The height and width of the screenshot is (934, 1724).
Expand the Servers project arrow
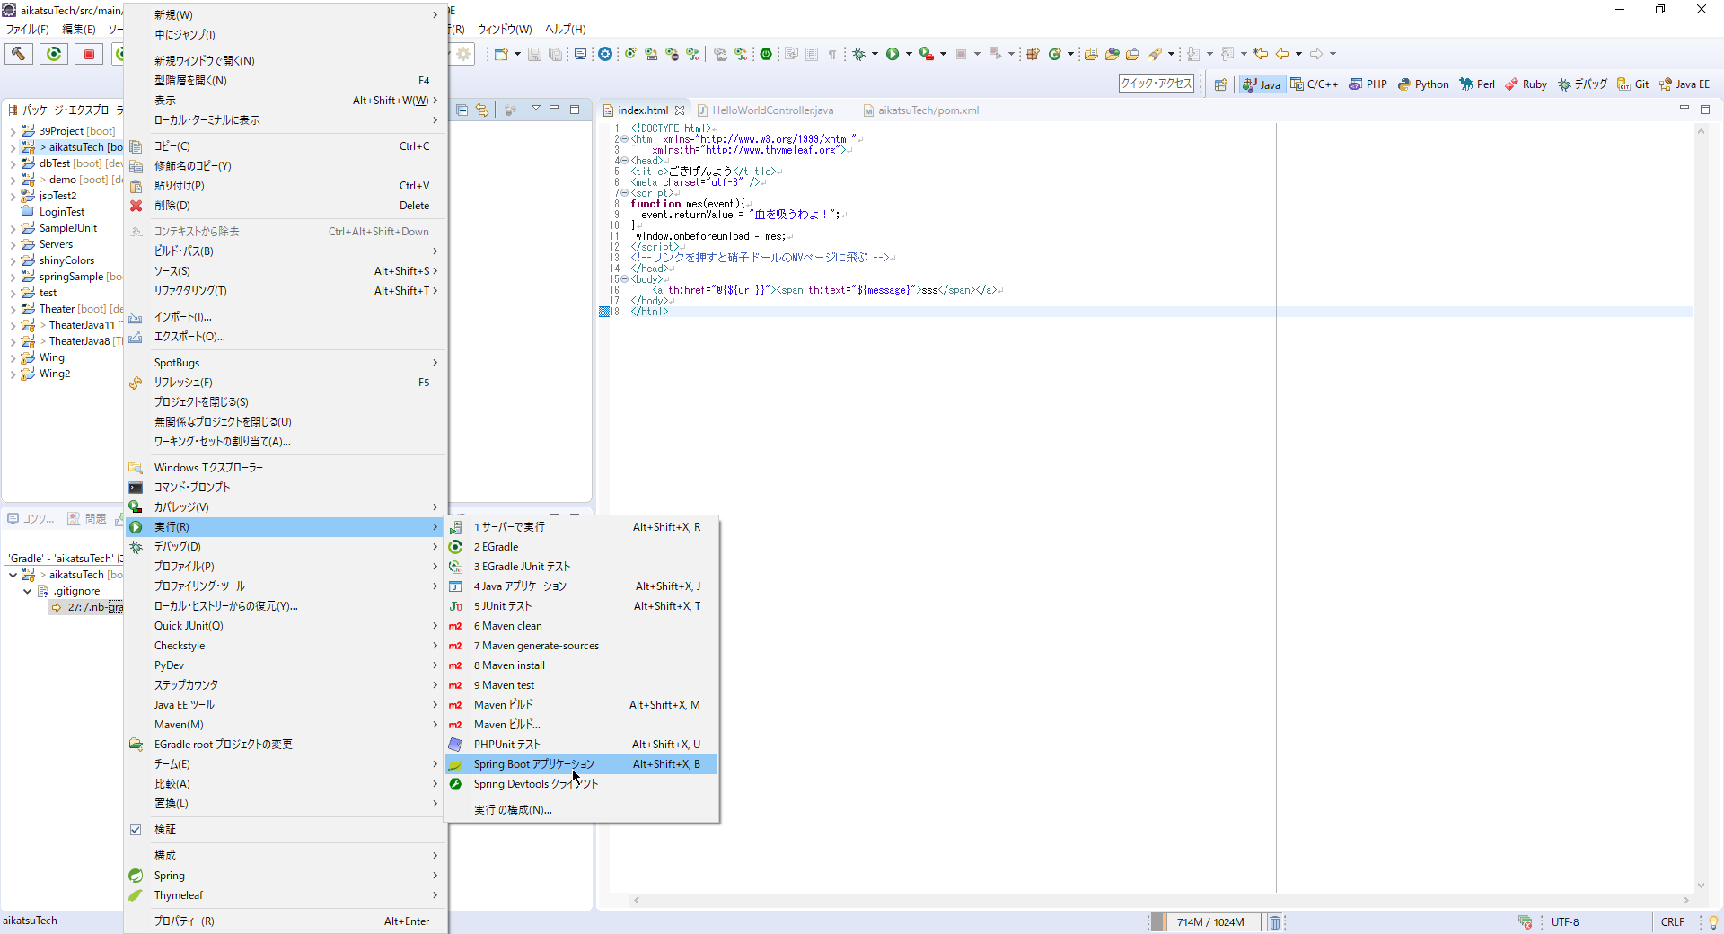click(x=13, y=244)
